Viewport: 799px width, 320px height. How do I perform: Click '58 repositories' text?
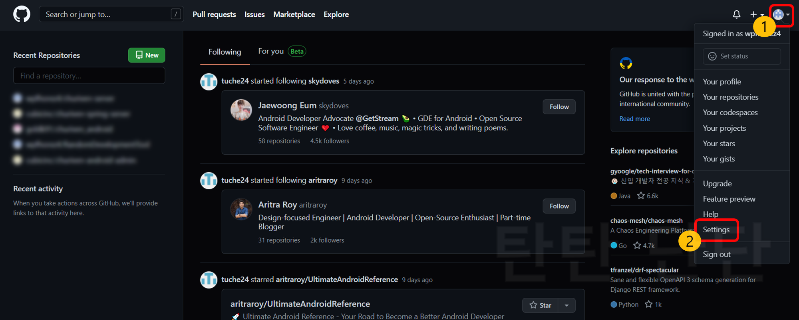click(x=279, y=141)
